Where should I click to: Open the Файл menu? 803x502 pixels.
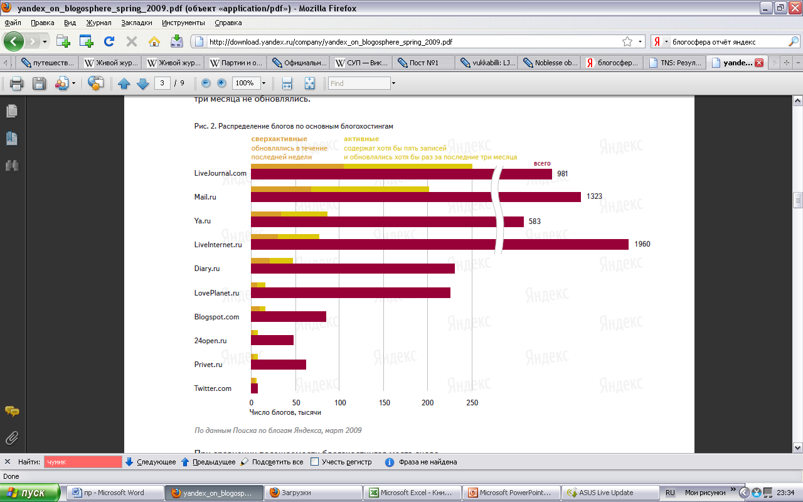point(13,23)
